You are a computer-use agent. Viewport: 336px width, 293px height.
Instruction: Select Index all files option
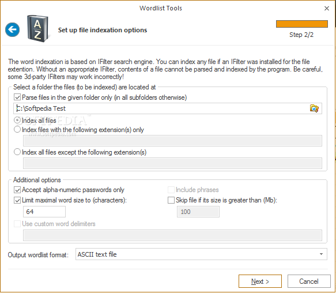(x=17, y=120)
